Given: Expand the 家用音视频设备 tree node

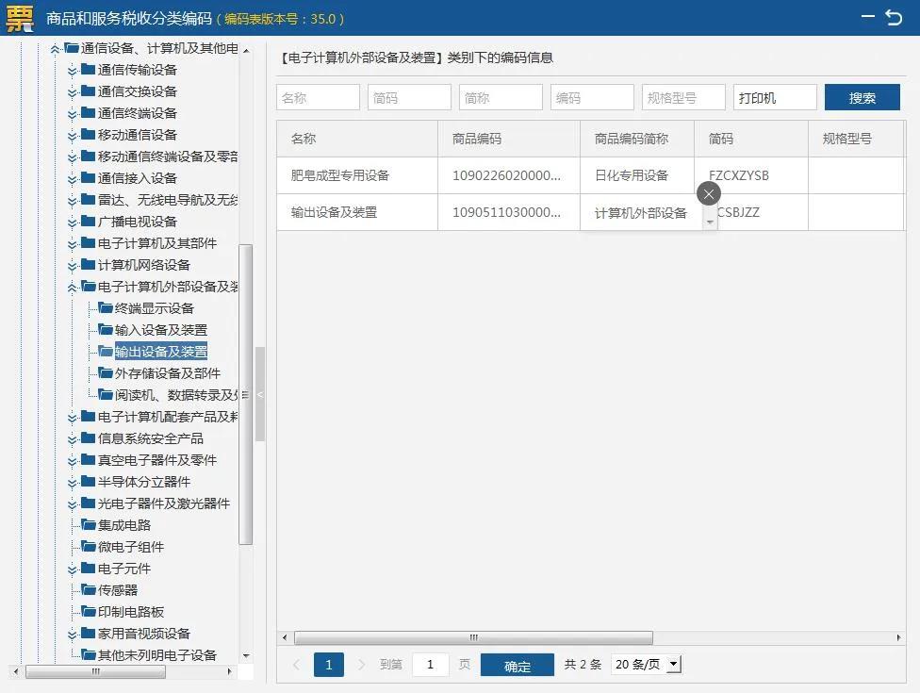Looking at the screenshot, I should (x=74, y=634).
